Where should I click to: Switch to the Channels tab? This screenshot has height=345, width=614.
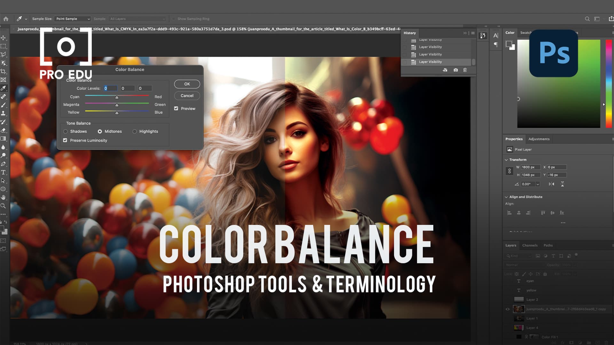click(530, 245)
